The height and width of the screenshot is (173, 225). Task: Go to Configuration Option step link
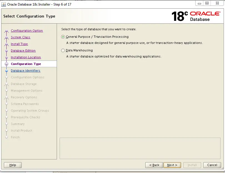pyautogui.click(x=27, y=31)
